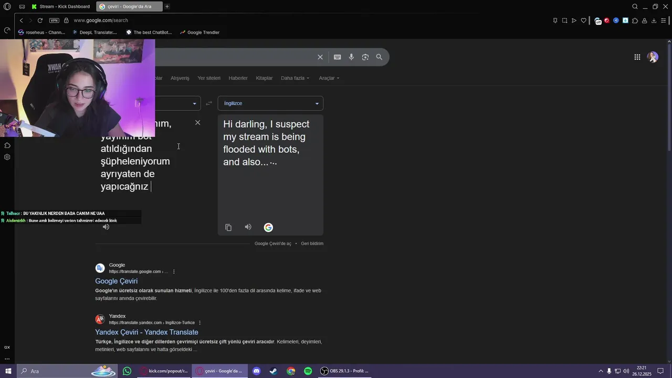Start voice search with microphone icon

(x=351, y=57)
